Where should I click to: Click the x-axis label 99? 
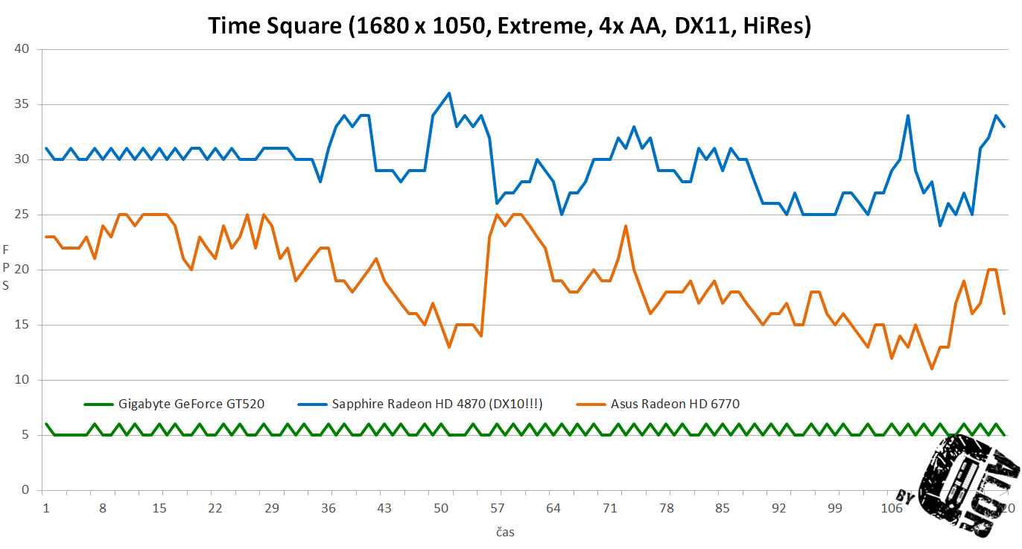click(837, 508)
